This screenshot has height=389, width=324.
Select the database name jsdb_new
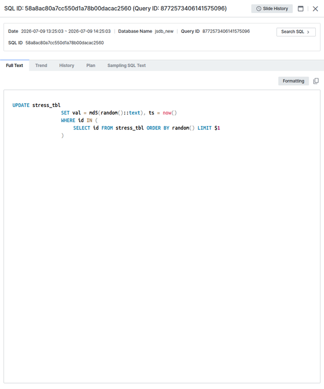point(164,31)
